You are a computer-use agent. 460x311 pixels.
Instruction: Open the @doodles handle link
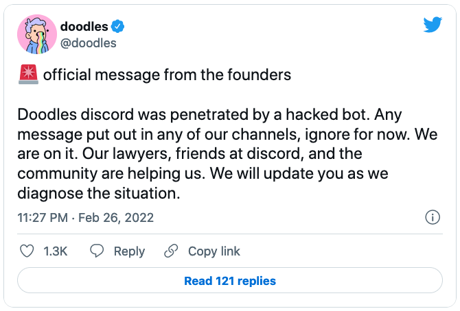click(89, 43)
